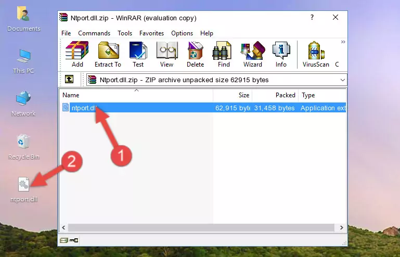Image resolution: width=400 pixels, height=257 pixels.
Task: Select the ntport.dll file row
Action: click(203, 108)
